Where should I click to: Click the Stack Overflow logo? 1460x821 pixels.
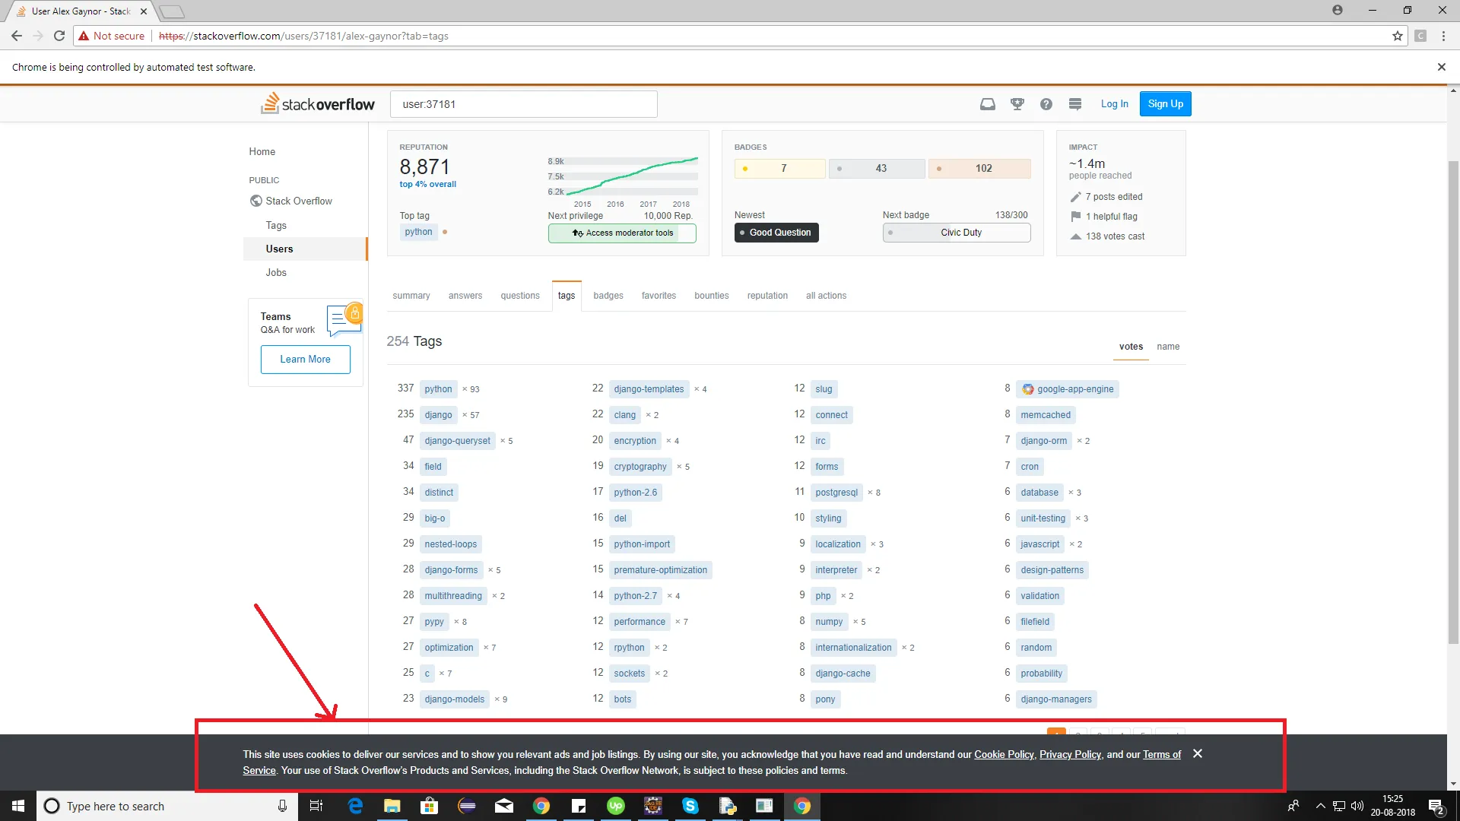click(x=318, y=104)
